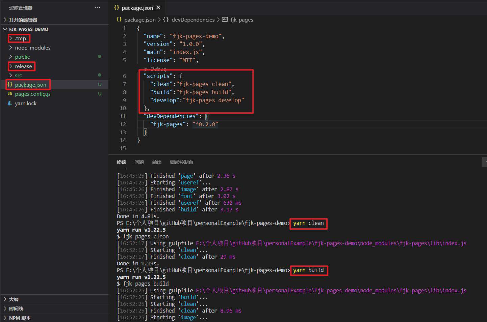Screen dimensions: 487x322
Task: Open the explorer more actions ellipsis
Action: (97, 7)
